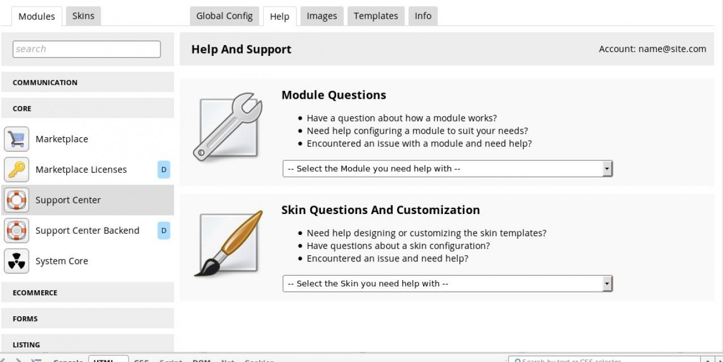Image resolution: width=723 pixels, height=362 pixels.
Task: Click the D badge beside Support Center Backend
Action: [x=164, y=230]
